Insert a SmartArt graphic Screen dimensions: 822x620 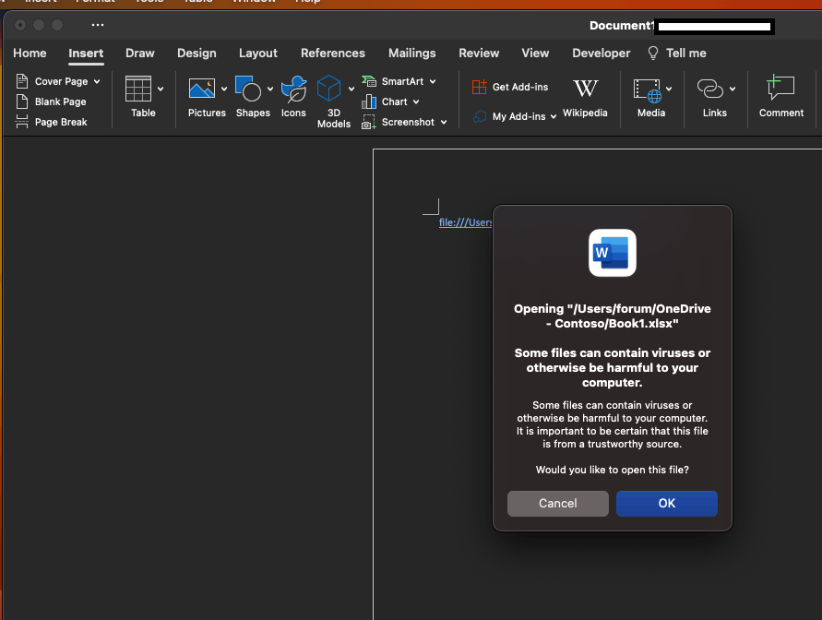pyautogui.click(x=393, y=81)
